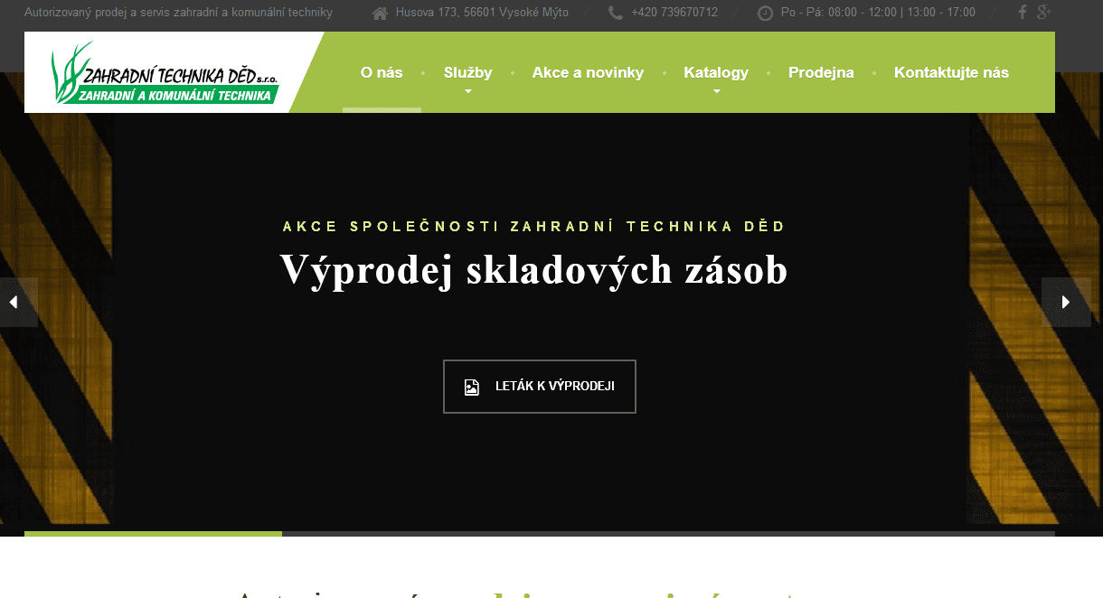Open the Google Plus icon

(x=1043, y=12)
